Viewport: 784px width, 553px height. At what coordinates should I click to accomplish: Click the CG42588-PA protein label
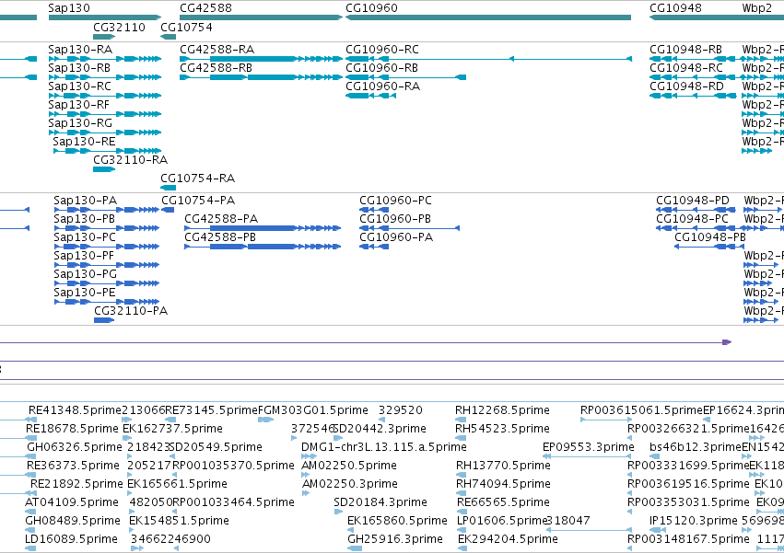pyautogui.click(x=221, y=219)
